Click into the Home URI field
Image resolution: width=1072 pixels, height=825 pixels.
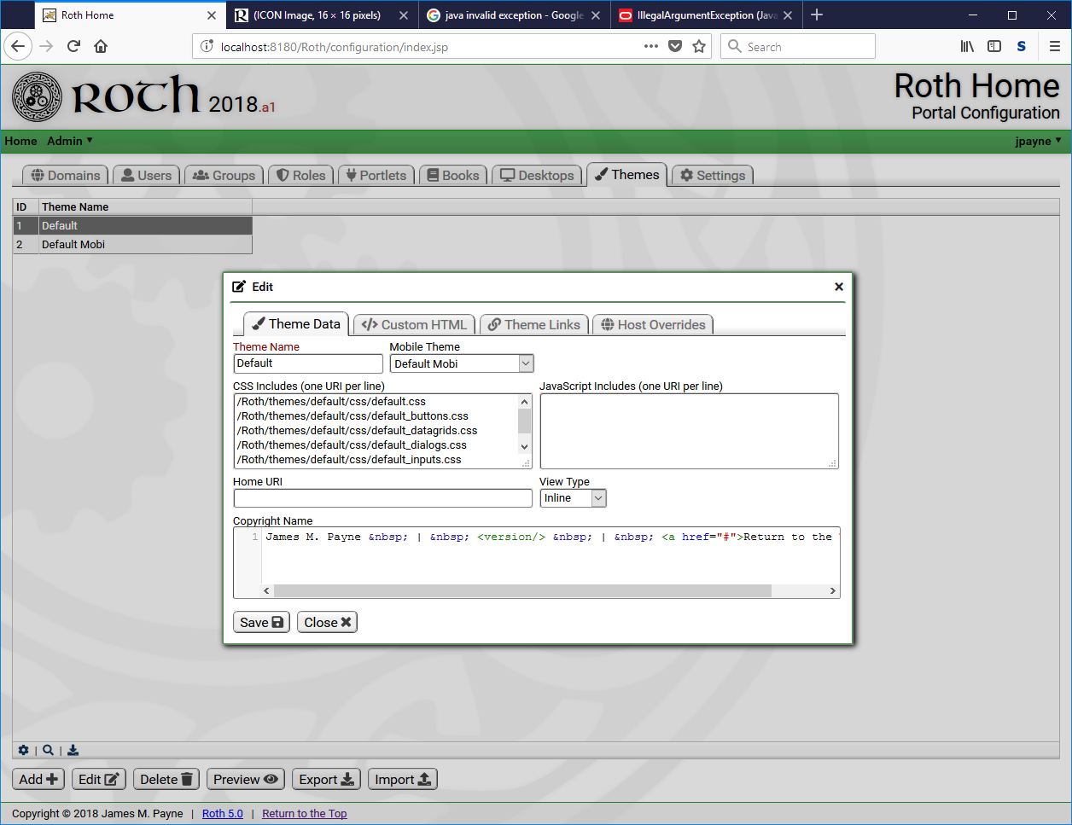pos(382,498)
